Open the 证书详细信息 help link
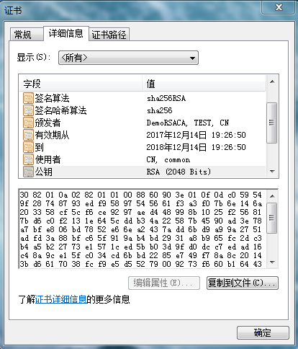The width and height of the screenshot is (298, 349). point(60,299)
